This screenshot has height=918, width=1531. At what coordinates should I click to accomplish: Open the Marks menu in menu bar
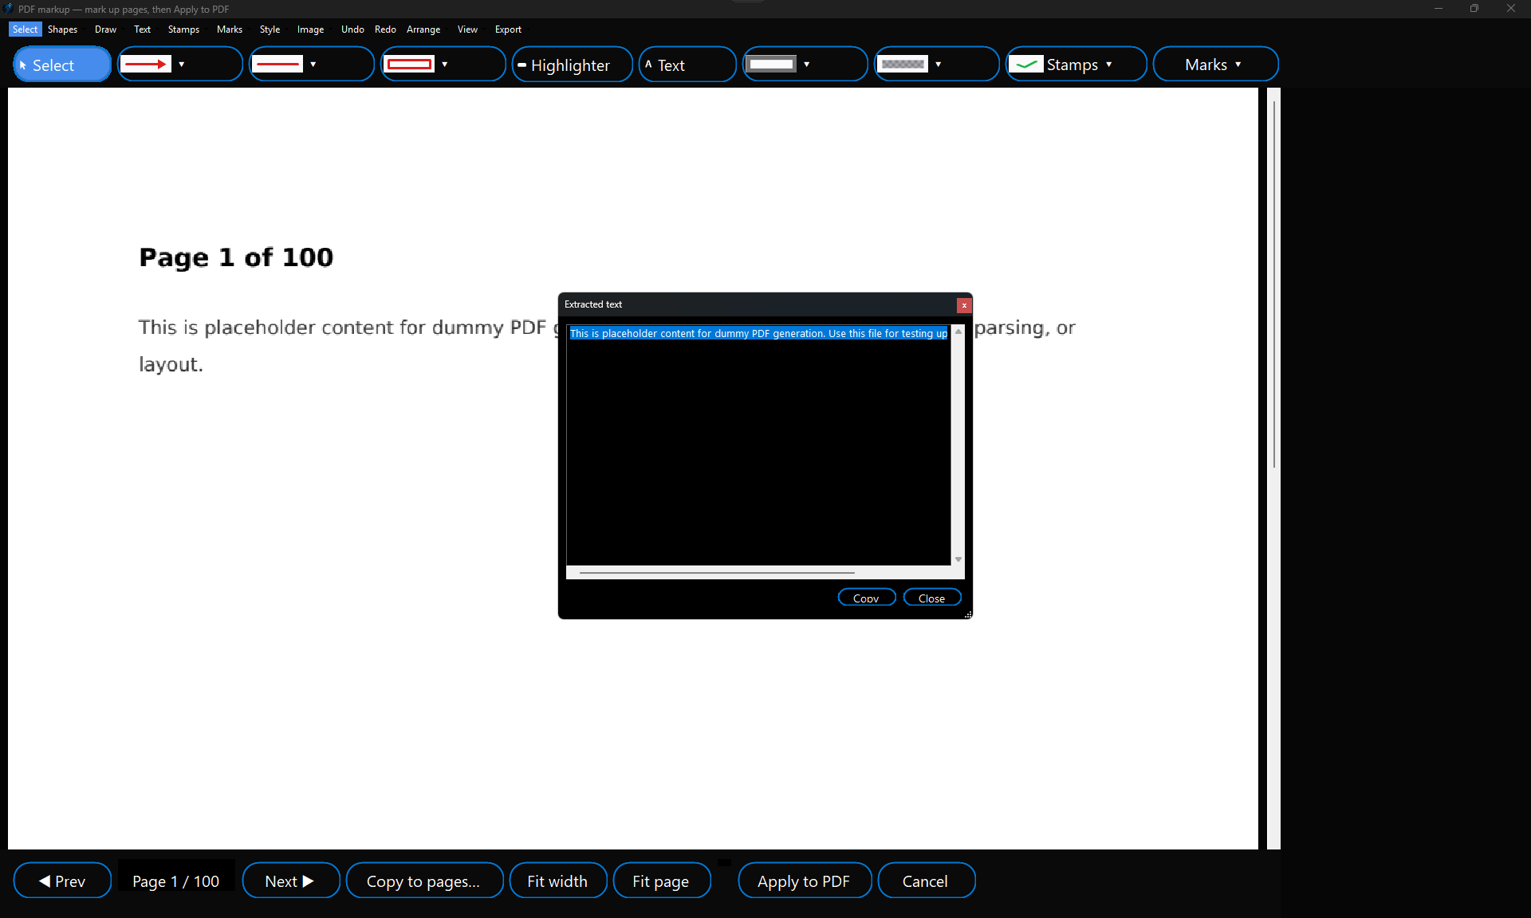pos(230,29)
